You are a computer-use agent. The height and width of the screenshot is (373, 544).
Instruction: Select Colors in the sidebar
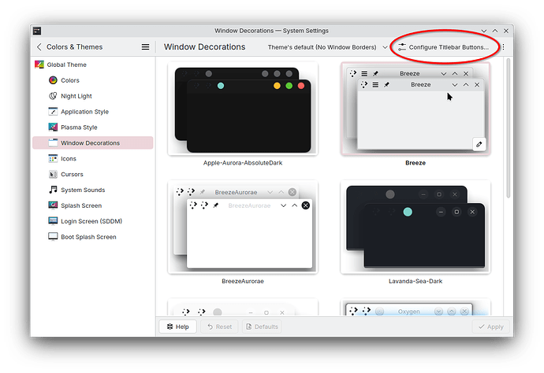(x=94, y=80)
